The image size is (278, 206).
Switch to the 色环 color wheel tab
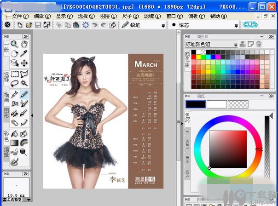(187, 118)
